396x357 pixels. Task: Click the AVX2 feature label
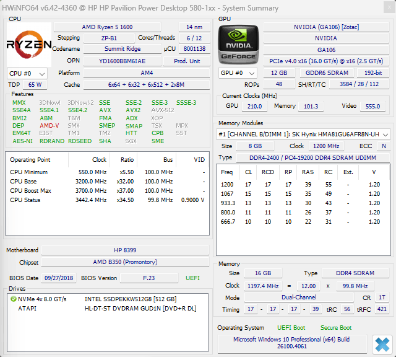[133, 110]
